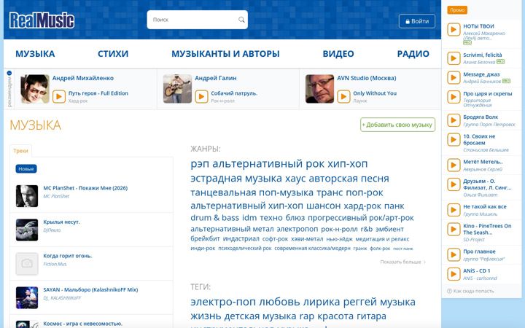The height and width of the screenshot is (328, 525).
Task: Expand genres with Показать больше
Action: tap(402, 262)
